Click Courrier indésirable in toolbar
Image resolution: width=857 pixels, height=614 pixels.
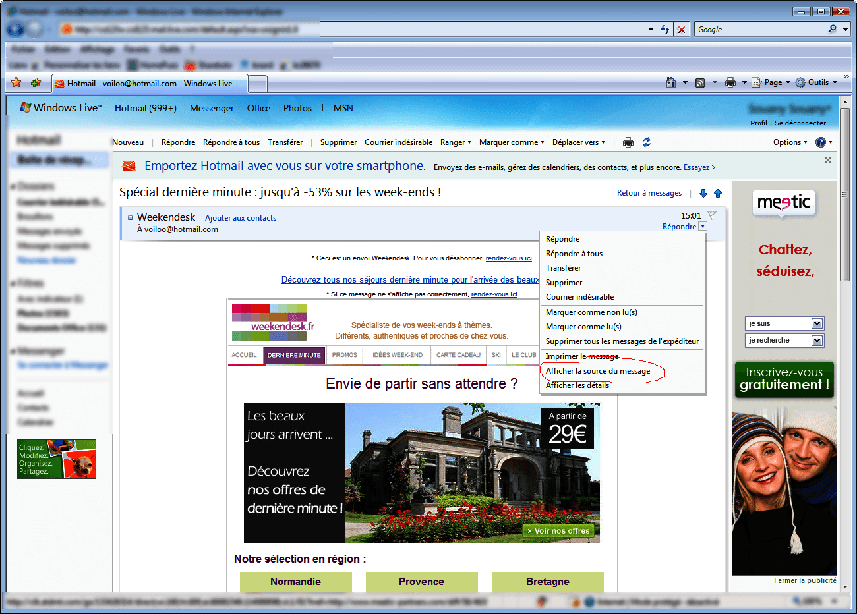(x=399, y=142)
